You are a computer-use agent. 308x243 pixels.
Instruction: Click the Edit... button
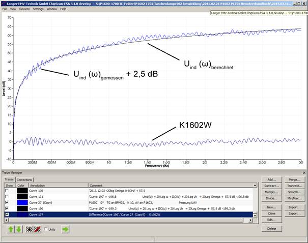tap(272, 220)
